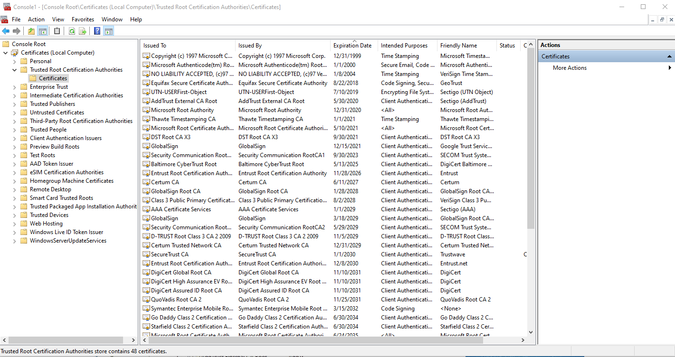The height and width of the screenshot is (357, 675).
Task: Sort certificates by the Expiration Date column header
Action: (353, 45)
